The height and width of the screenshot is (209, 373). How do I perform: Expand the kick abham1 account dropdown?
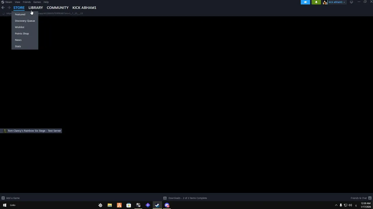(337, 2)
